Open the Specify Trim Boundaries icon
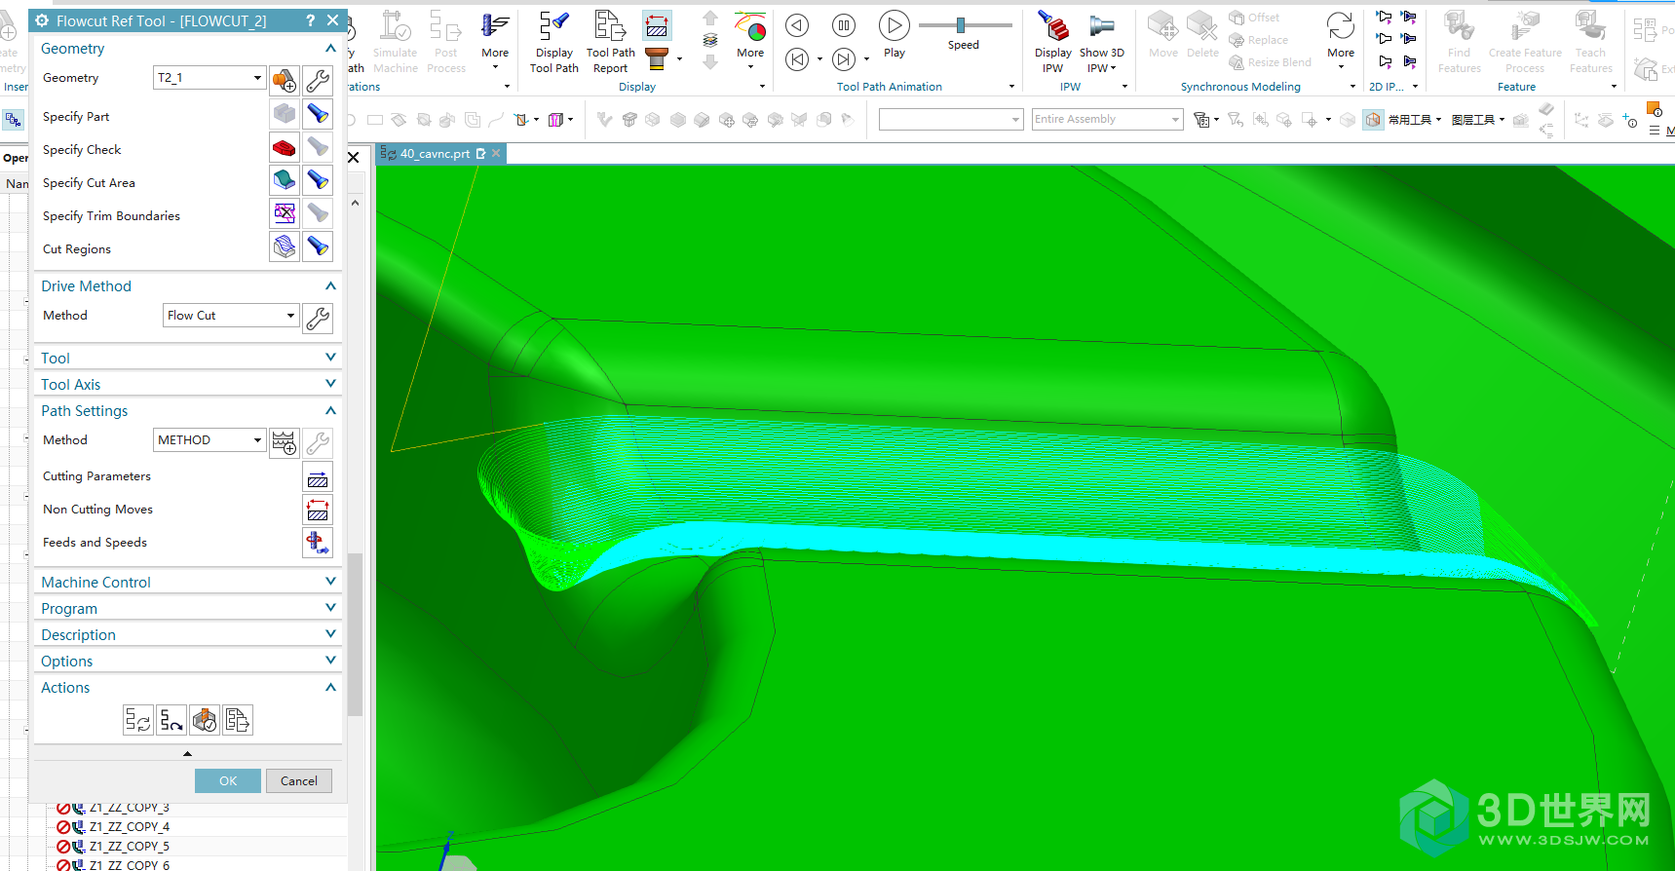 point(285,213)
